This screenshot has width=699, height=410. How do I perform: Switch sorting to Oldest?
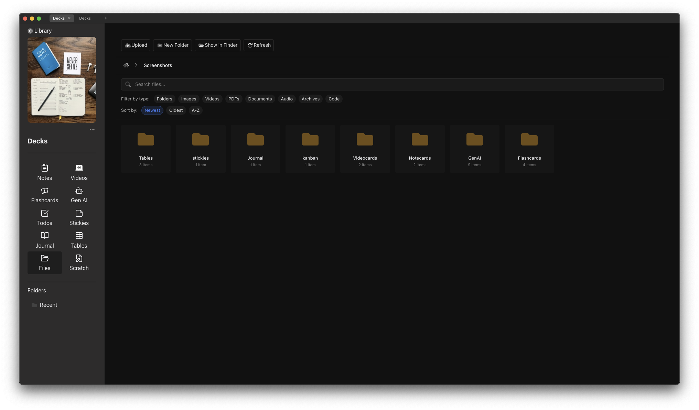(176, 110)
